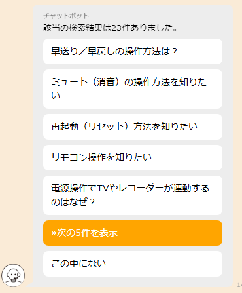Tap the mute (消音) question's white card
Viewport: 242px width, 293px height.
click(x=133, y=89)
